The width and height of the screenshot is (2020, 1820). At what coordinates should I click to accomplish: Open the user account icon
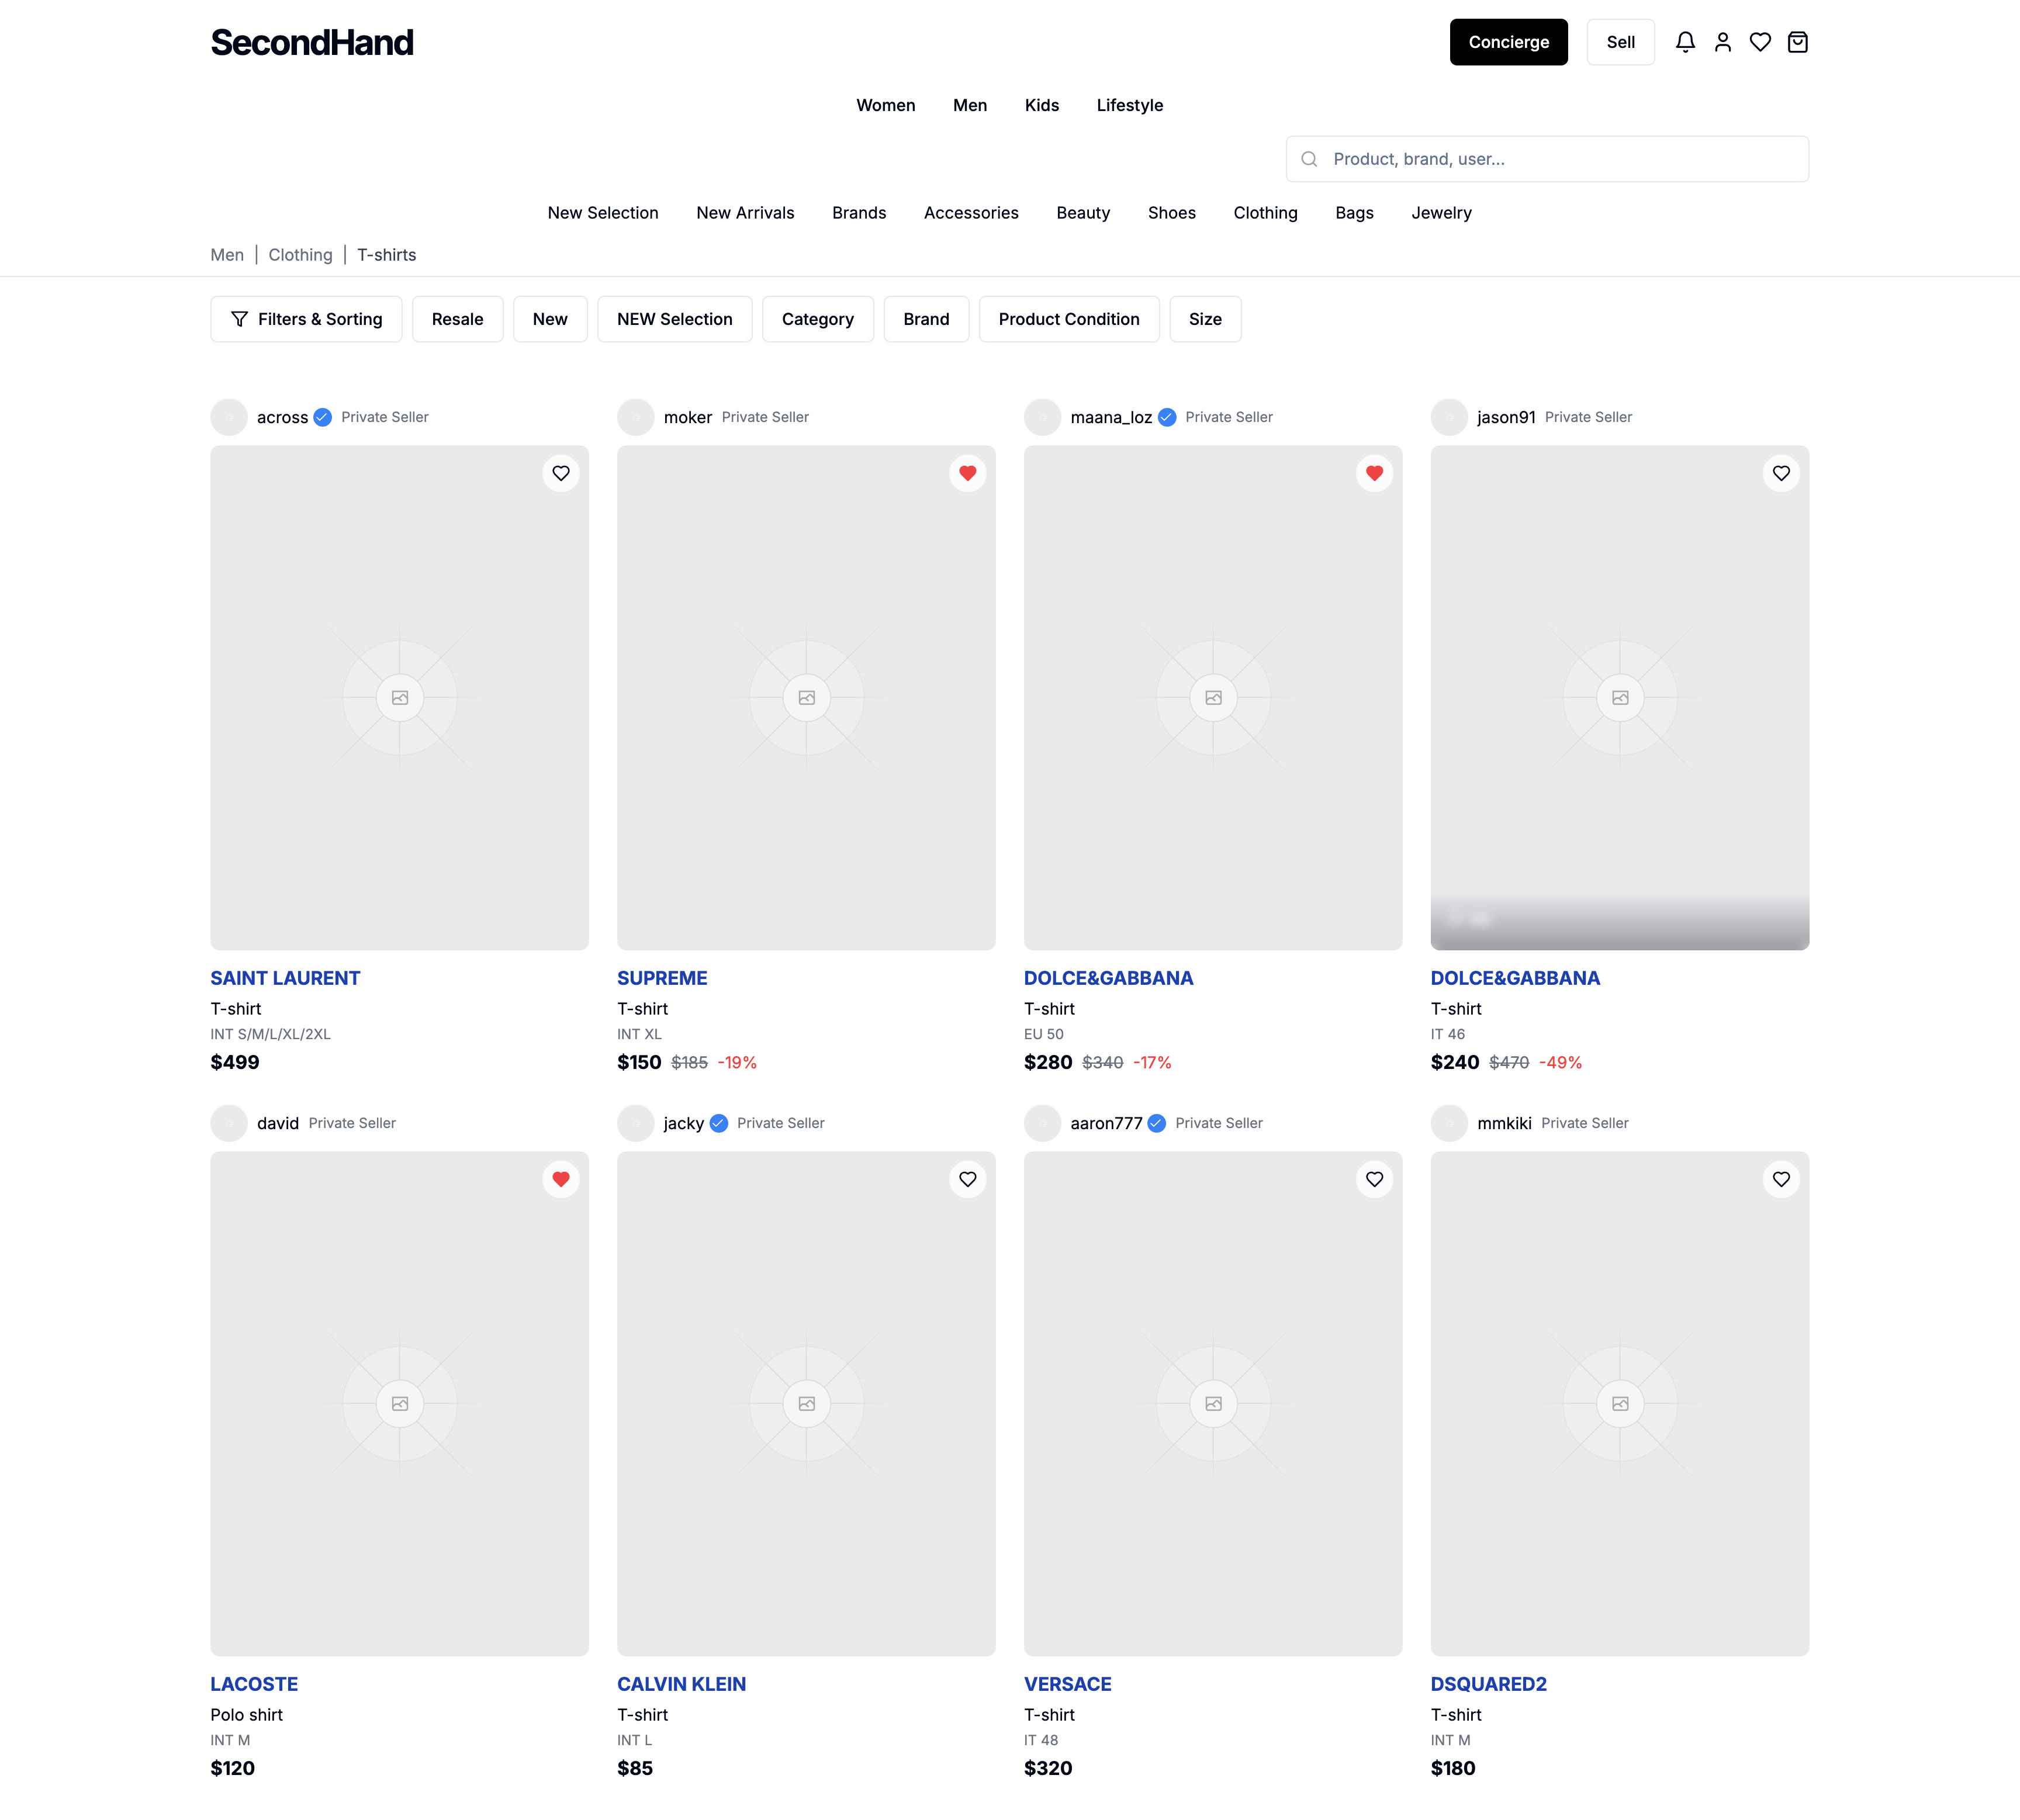pyautogui.click(x=1722, y=42)
